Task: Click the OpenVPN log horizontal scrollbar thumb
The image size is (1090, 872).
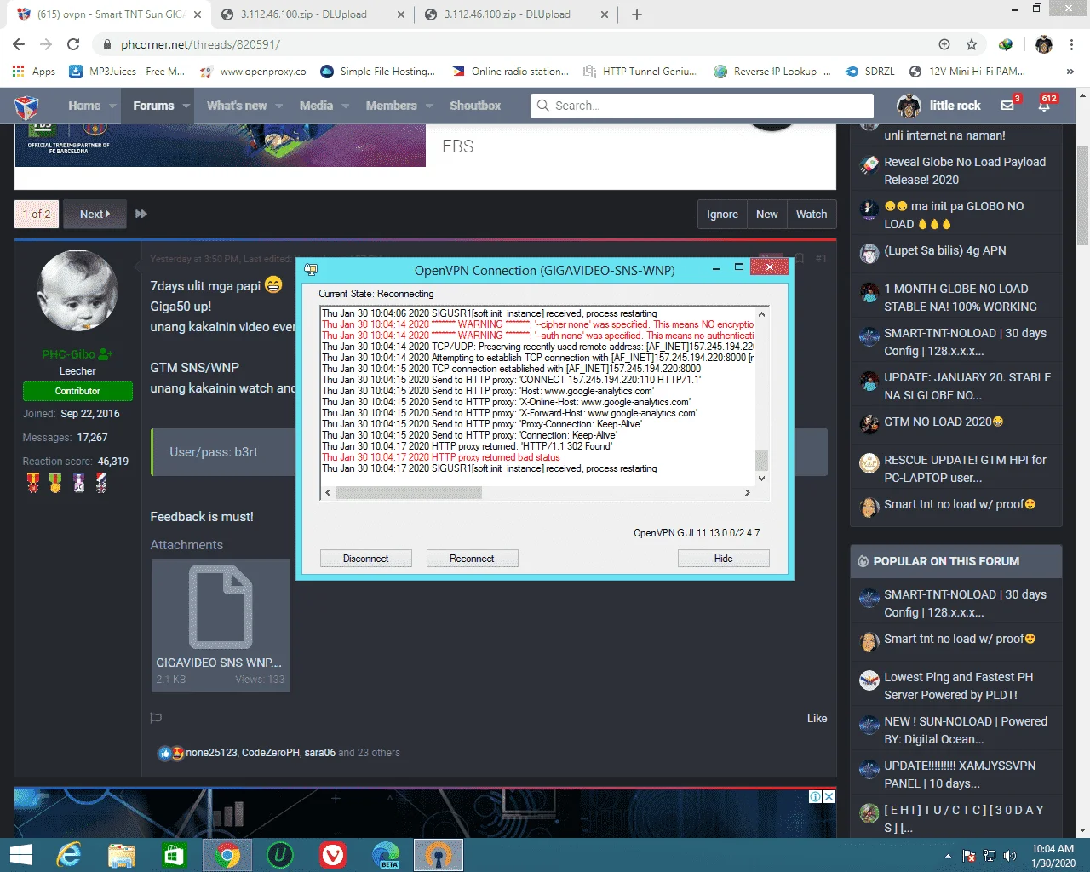Action: point(409,492)
